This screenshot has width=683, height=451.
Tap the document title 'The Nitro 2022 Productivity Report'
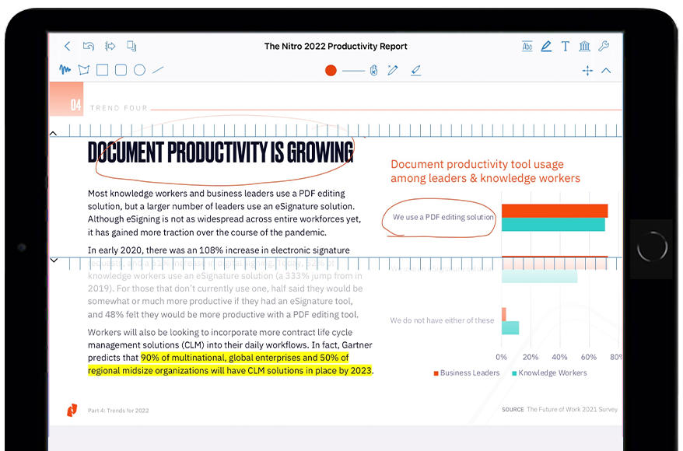pos(335,46)
